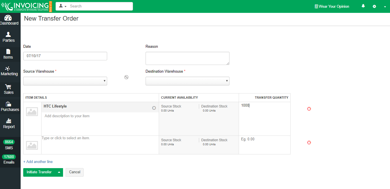
Task: Remove the HTC Lifestyle line with red X
Action: (309, 109)
